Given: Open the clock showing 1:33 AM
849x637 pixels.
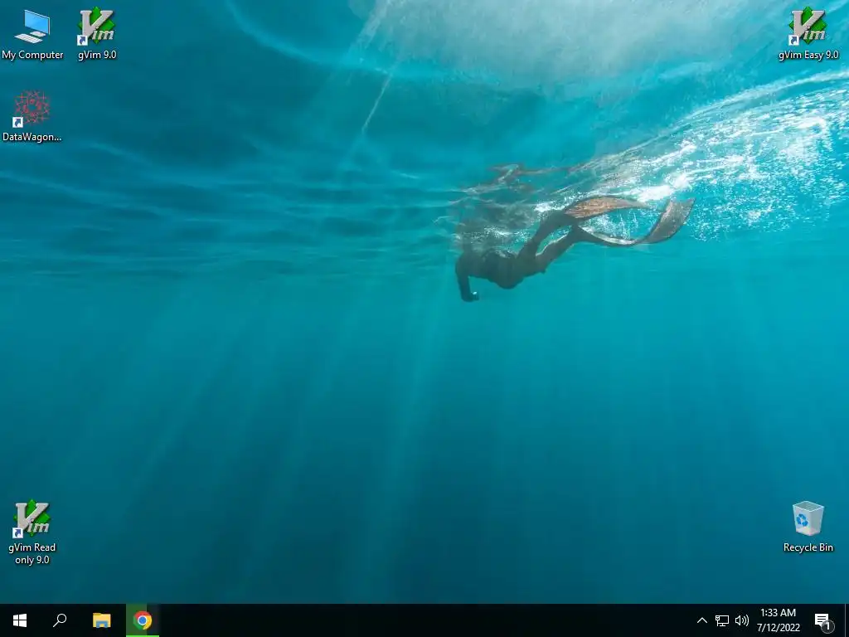Looking at the screenshot, I should (778, 620).
